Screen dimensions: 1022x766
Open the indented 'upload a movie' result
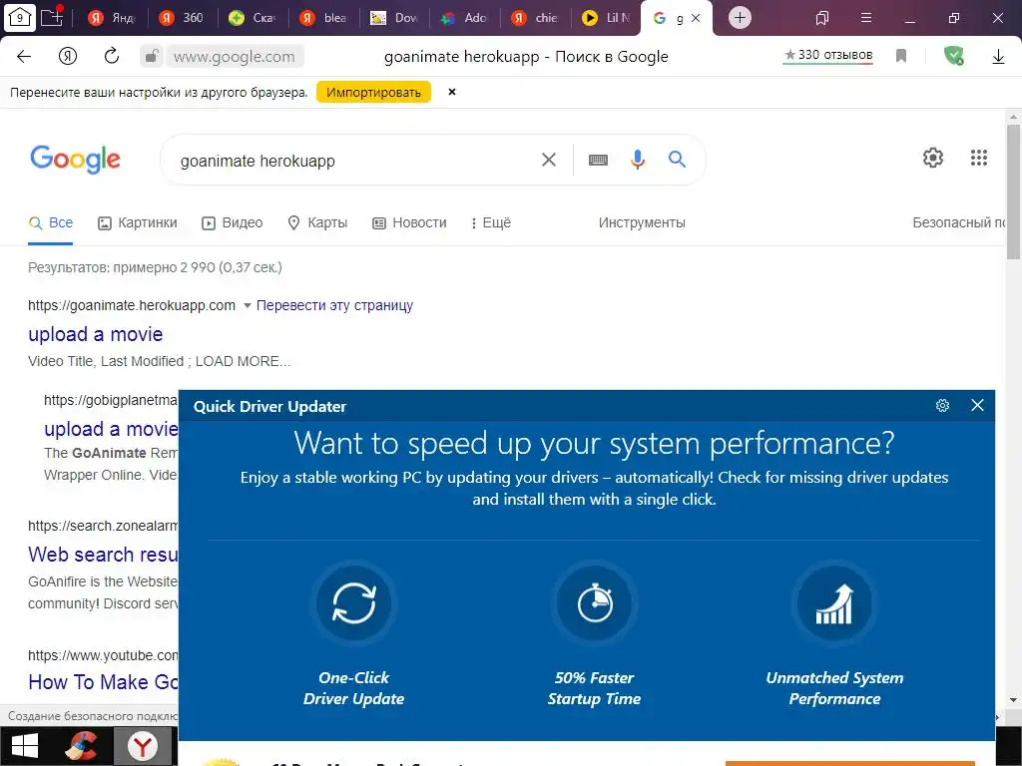111,429
